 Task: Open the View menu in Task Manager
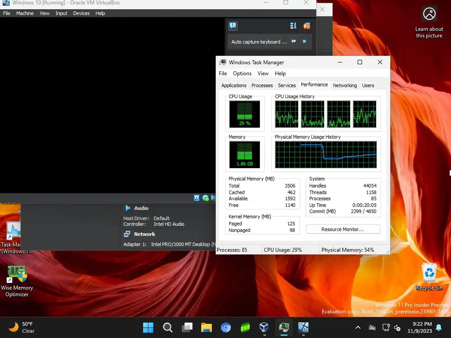263,73
